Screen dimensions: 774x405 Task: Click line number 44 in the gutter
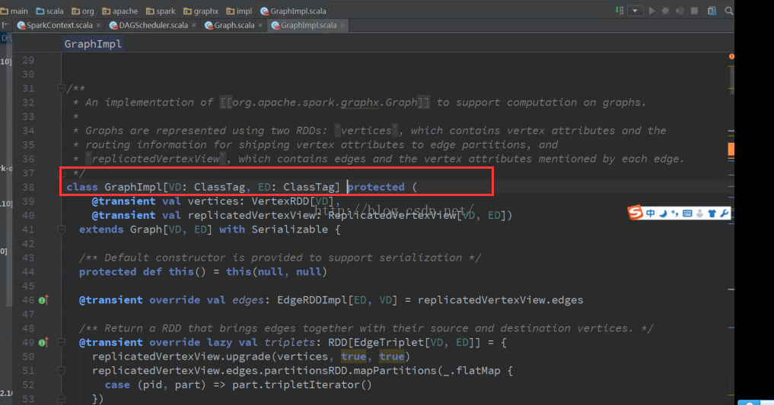[x=28, y=272]
